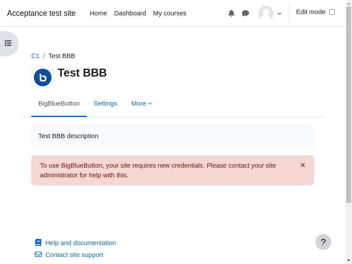
Task: Click the new credentials warning message text
Action: (x=158, y=170)
